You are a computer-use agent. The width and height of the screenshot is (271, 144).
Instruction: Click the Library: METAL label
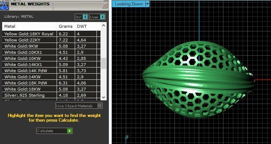tap(19, 17)
